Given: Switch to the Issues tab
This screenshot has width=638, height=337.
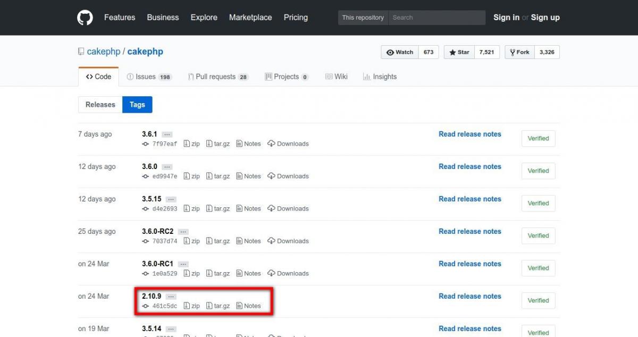Looking at the screenshot, I should 149,77.
